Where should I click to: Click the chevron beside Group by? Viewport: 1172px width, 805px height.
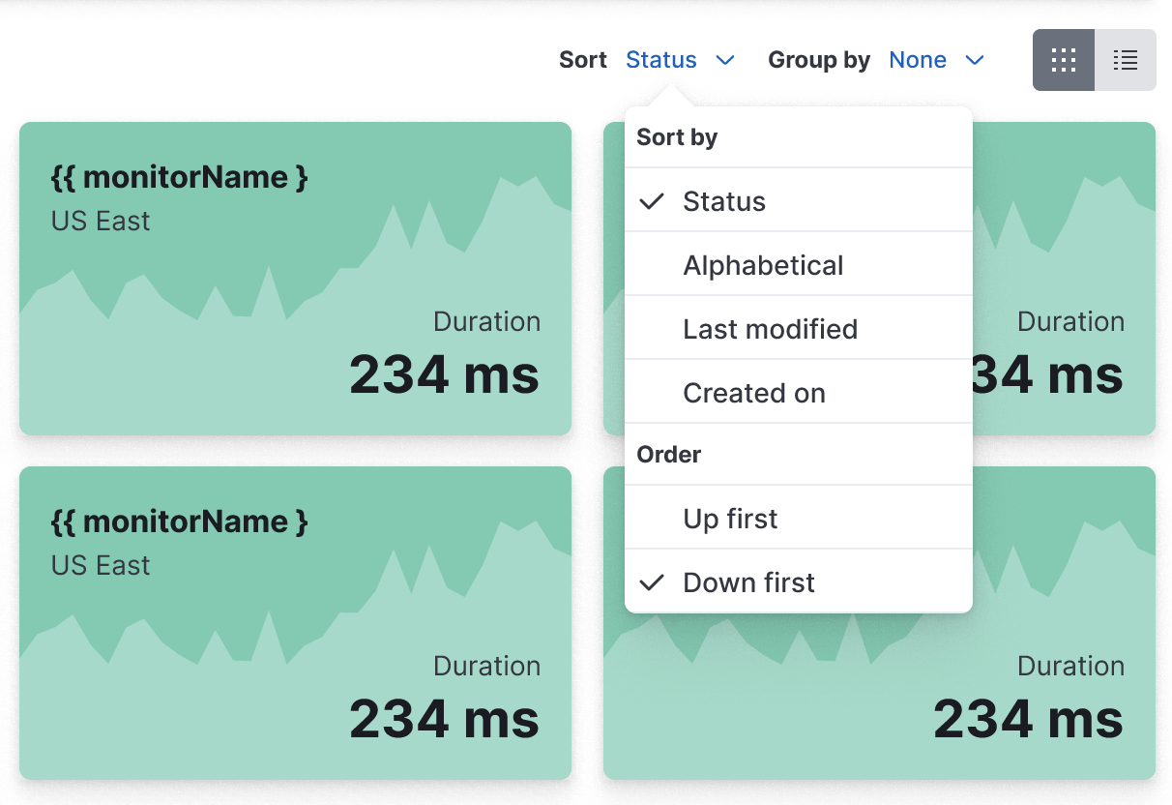975,60
